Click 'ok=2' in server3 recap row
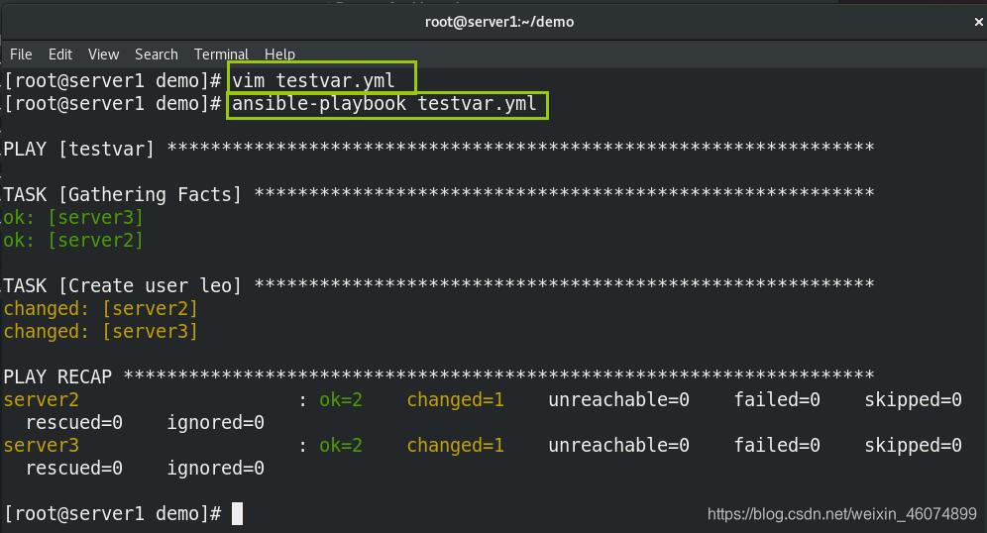Viewport: 987px width, 533px height. coord(341,445)
